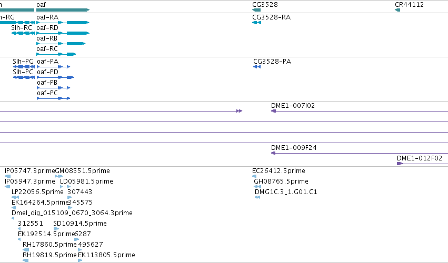Select the CR44112 gene arrow glyph

click(397, 10)
